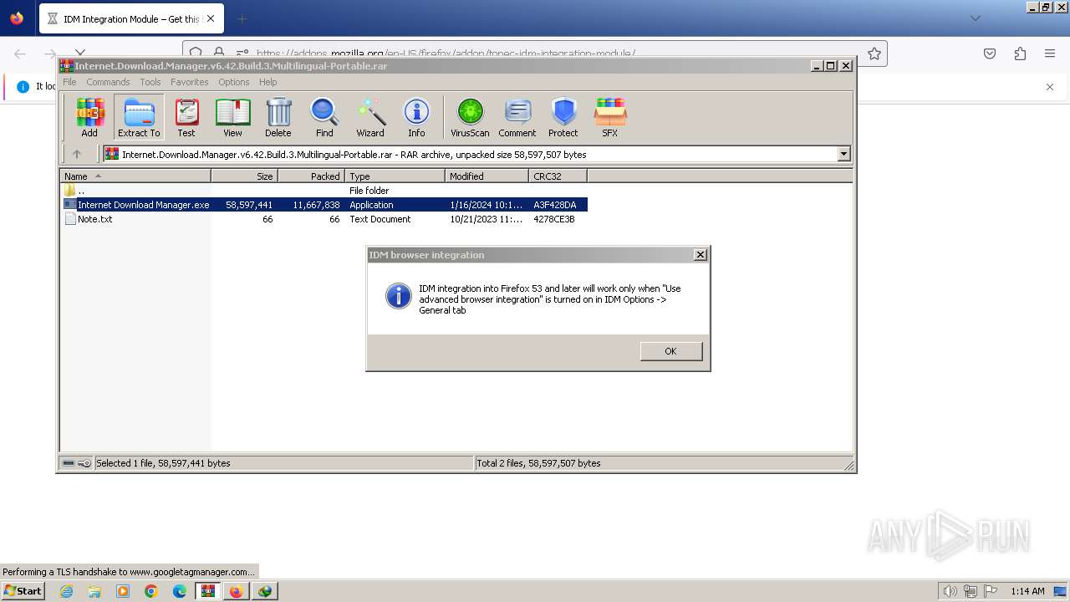Click the key icon in WinRAR status bar
This screenshot has width=1070, height=602.
pyautogui.click(x=84, y=463)
